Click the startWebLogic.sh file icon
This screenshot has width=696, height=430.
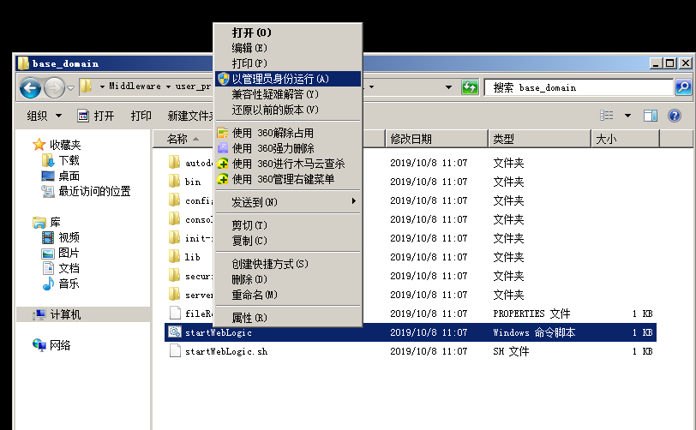175,351
